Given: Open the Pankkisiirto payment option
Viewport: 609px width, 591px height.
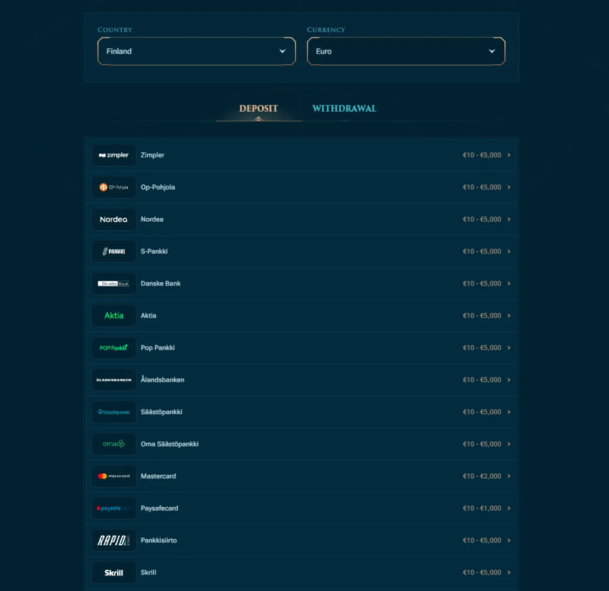Looking at the screenshot, I should tap(159, 540).
